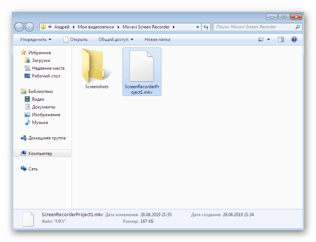316x242 pixels.
Task: Select Домашняя группа in navigation pane
Action: tap(47, 138)
